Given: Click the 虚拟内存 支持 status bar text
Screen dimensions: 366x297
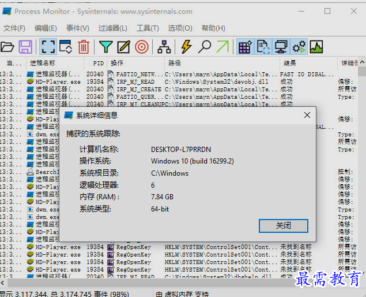Looking at the screenshot, I should coord(182,294).
